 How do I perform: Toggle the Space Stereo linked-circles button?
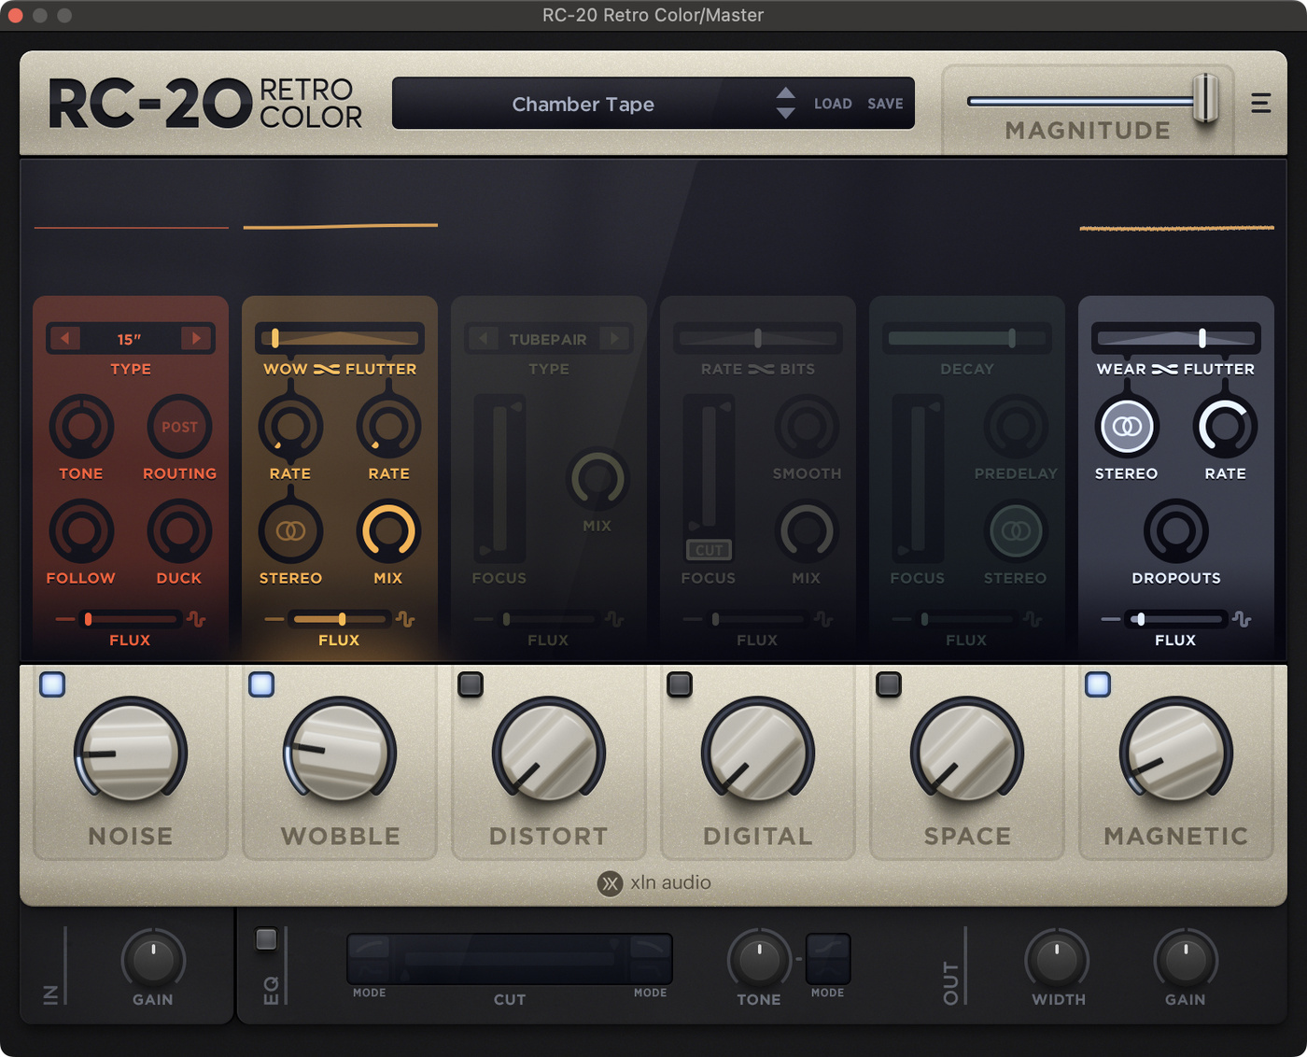coord(1016,531)
